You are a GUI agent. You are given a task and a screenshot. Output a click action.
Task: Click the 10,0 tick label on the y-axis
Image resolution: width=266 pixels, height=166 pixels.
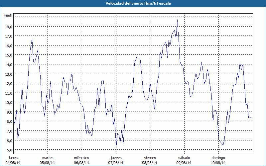(x=8, y=102)
